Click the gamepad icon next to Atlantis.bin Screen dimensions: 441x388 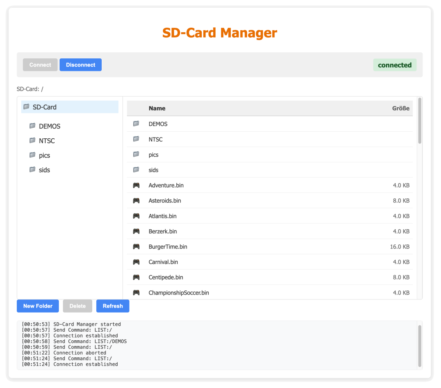pos(136,216)
